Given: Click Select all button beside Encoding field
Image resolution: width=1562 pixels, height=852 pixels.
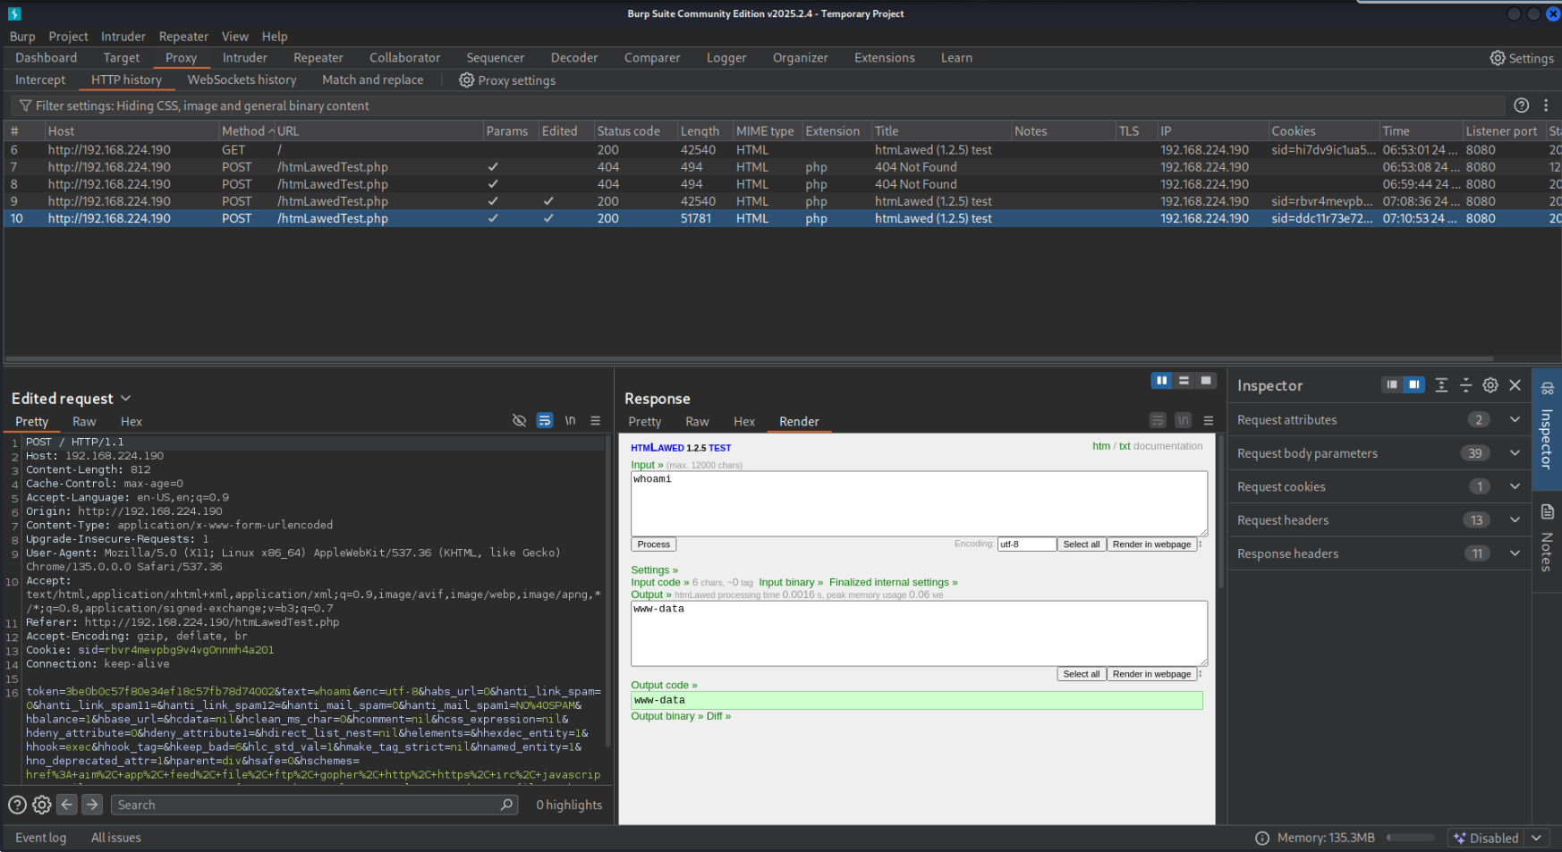Looking at the screenshot, I should click(1082, 544).
